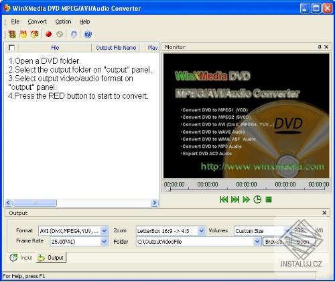Click the second yellow folder toolbar icon

pyautogui.click(x=23, y=34)
